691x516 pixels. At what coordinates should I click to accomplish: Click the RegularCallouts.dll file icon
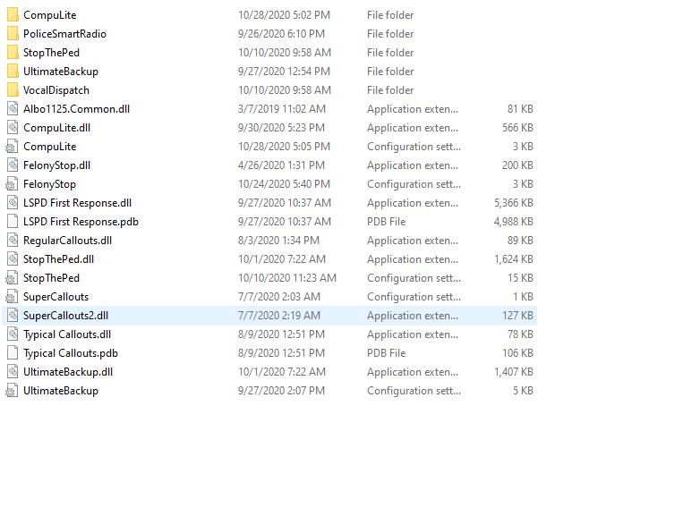point(13,241)
